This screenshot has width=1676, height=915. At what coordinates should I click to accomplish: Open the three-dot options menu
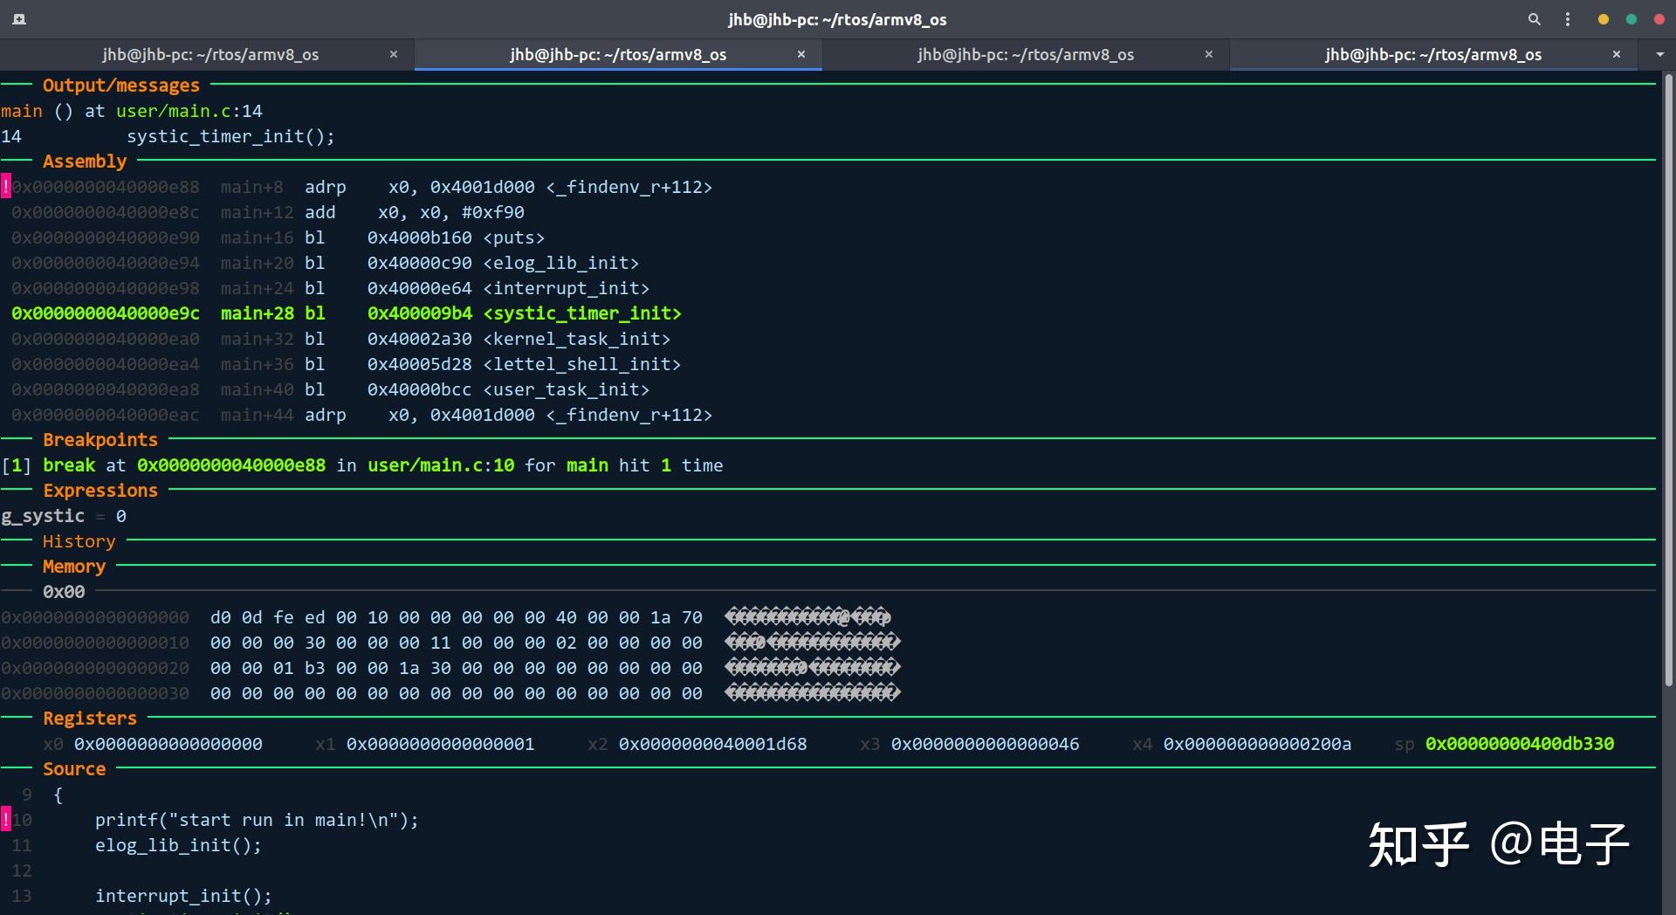1568,18
